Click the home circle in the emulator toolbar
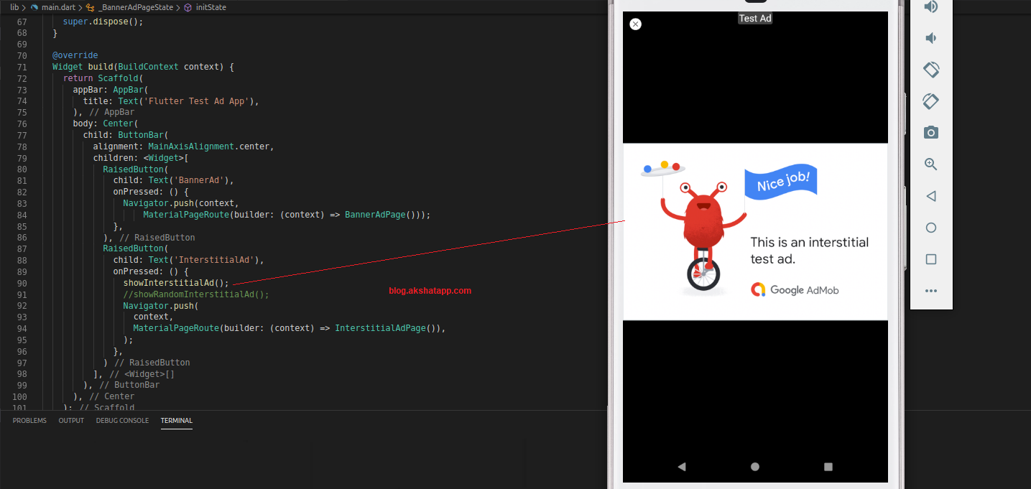This screenshot has height=489, width=1031. pyautogui.click(x=931, y=228)
